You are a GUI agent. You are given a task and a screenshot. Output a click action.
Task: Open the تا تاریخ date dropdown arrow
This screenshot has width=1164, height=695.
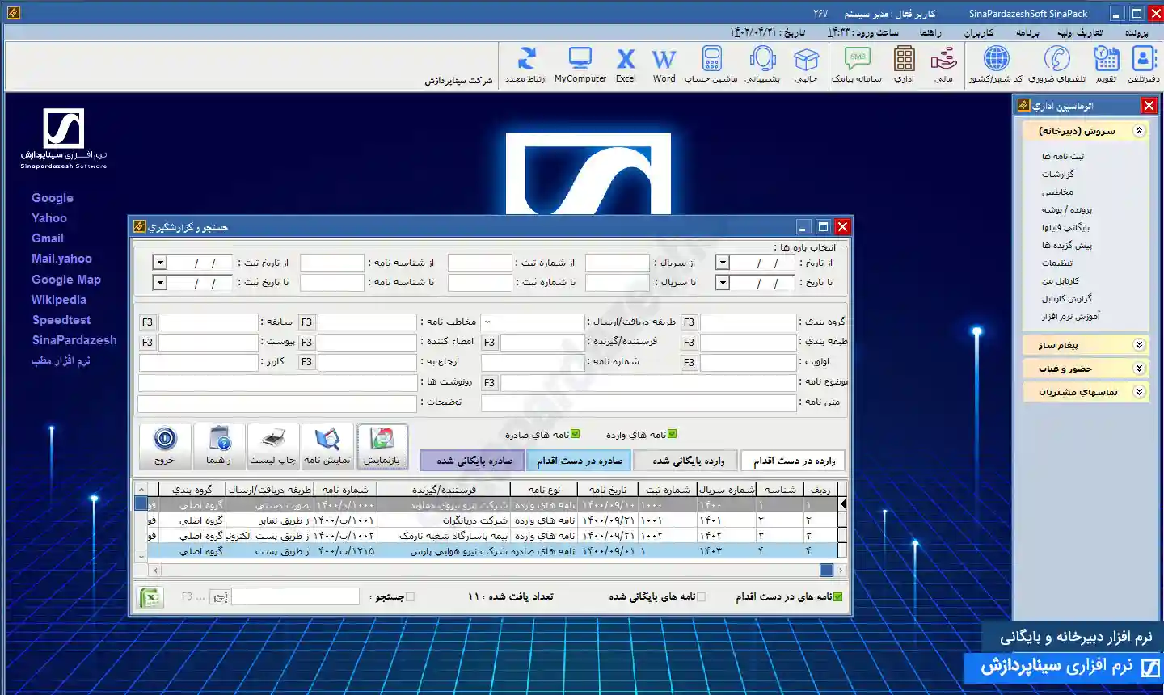723,283
